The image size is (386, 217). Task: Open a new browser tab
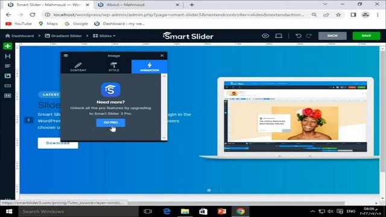point(192,5)
